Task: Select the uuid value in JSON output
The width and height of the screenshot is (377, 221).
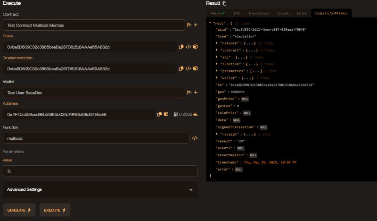Action: [270, 29]
